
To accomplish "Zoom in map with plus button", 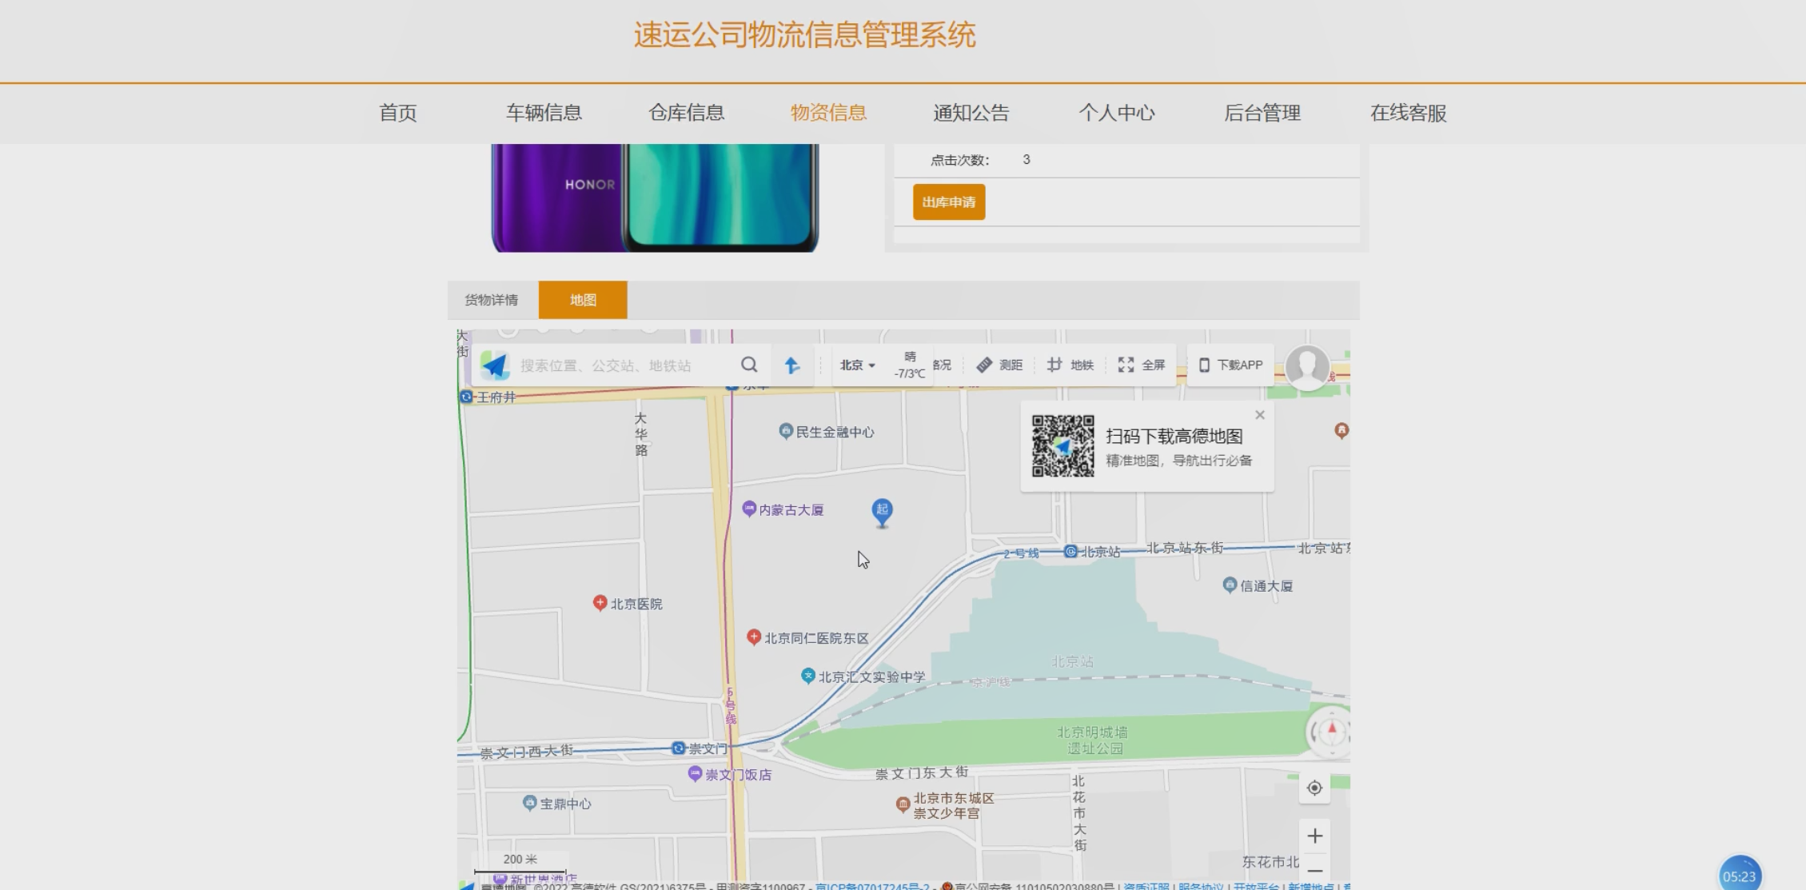I will (x=1314, y=836).
